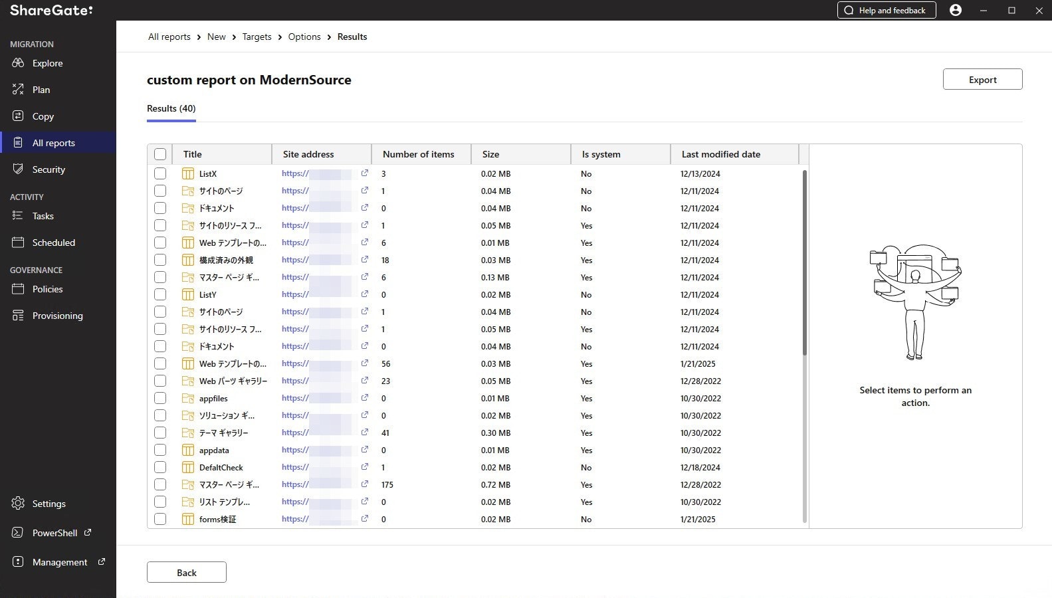This screenshot has width=1052, height=598.
Task: Open the Explore binoculars icon
Action: click(18, 63)
